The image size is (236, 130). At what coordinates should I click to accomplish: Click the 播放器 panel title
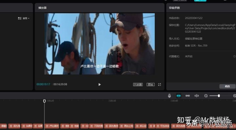[42, 8]
